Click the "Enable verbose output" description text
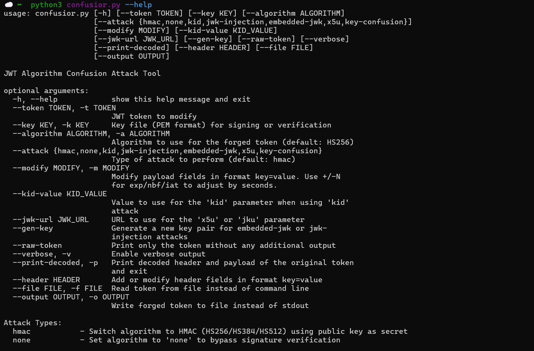534x351 pixels. [158, 254]
